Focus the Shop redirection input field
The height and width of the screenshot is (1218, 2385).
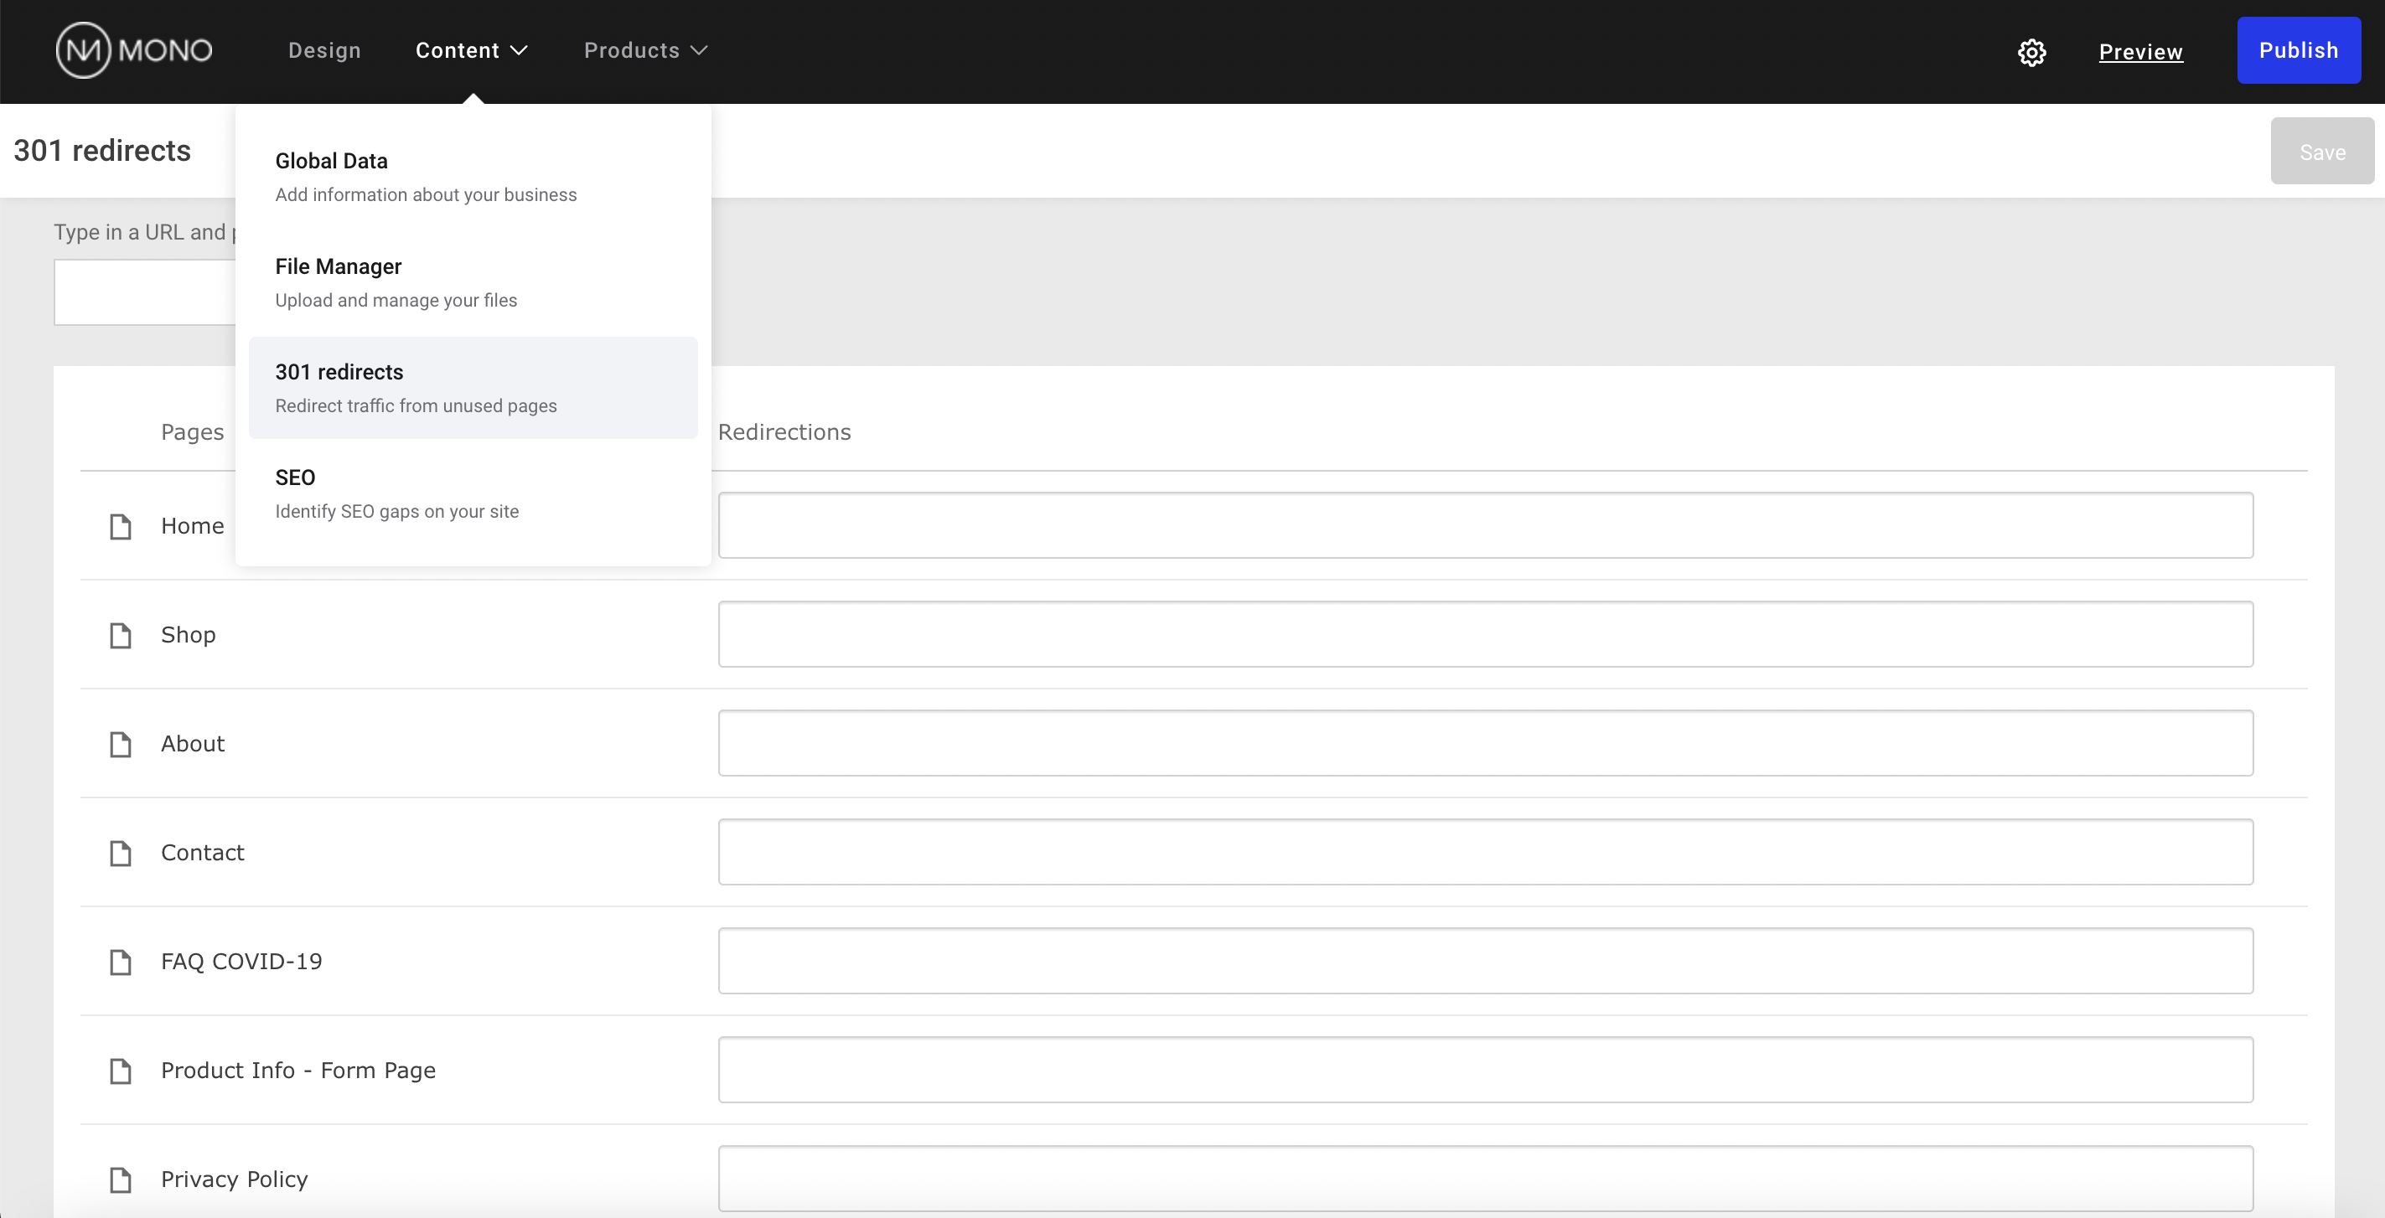[x=1485, y=635]
